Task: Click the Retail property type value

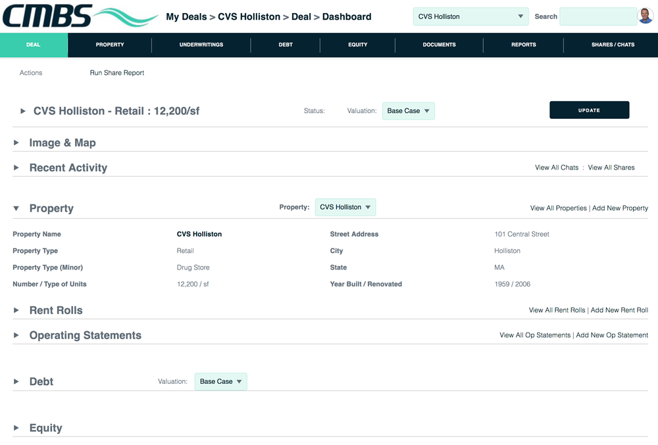Action: click(x=185, y=250)
